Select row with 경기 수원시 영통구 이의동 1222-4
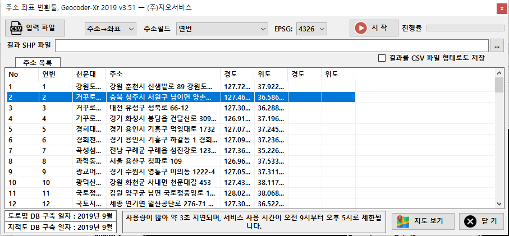Image resolution: width=509 pixels, height=236 pixels. pos(181,172)
